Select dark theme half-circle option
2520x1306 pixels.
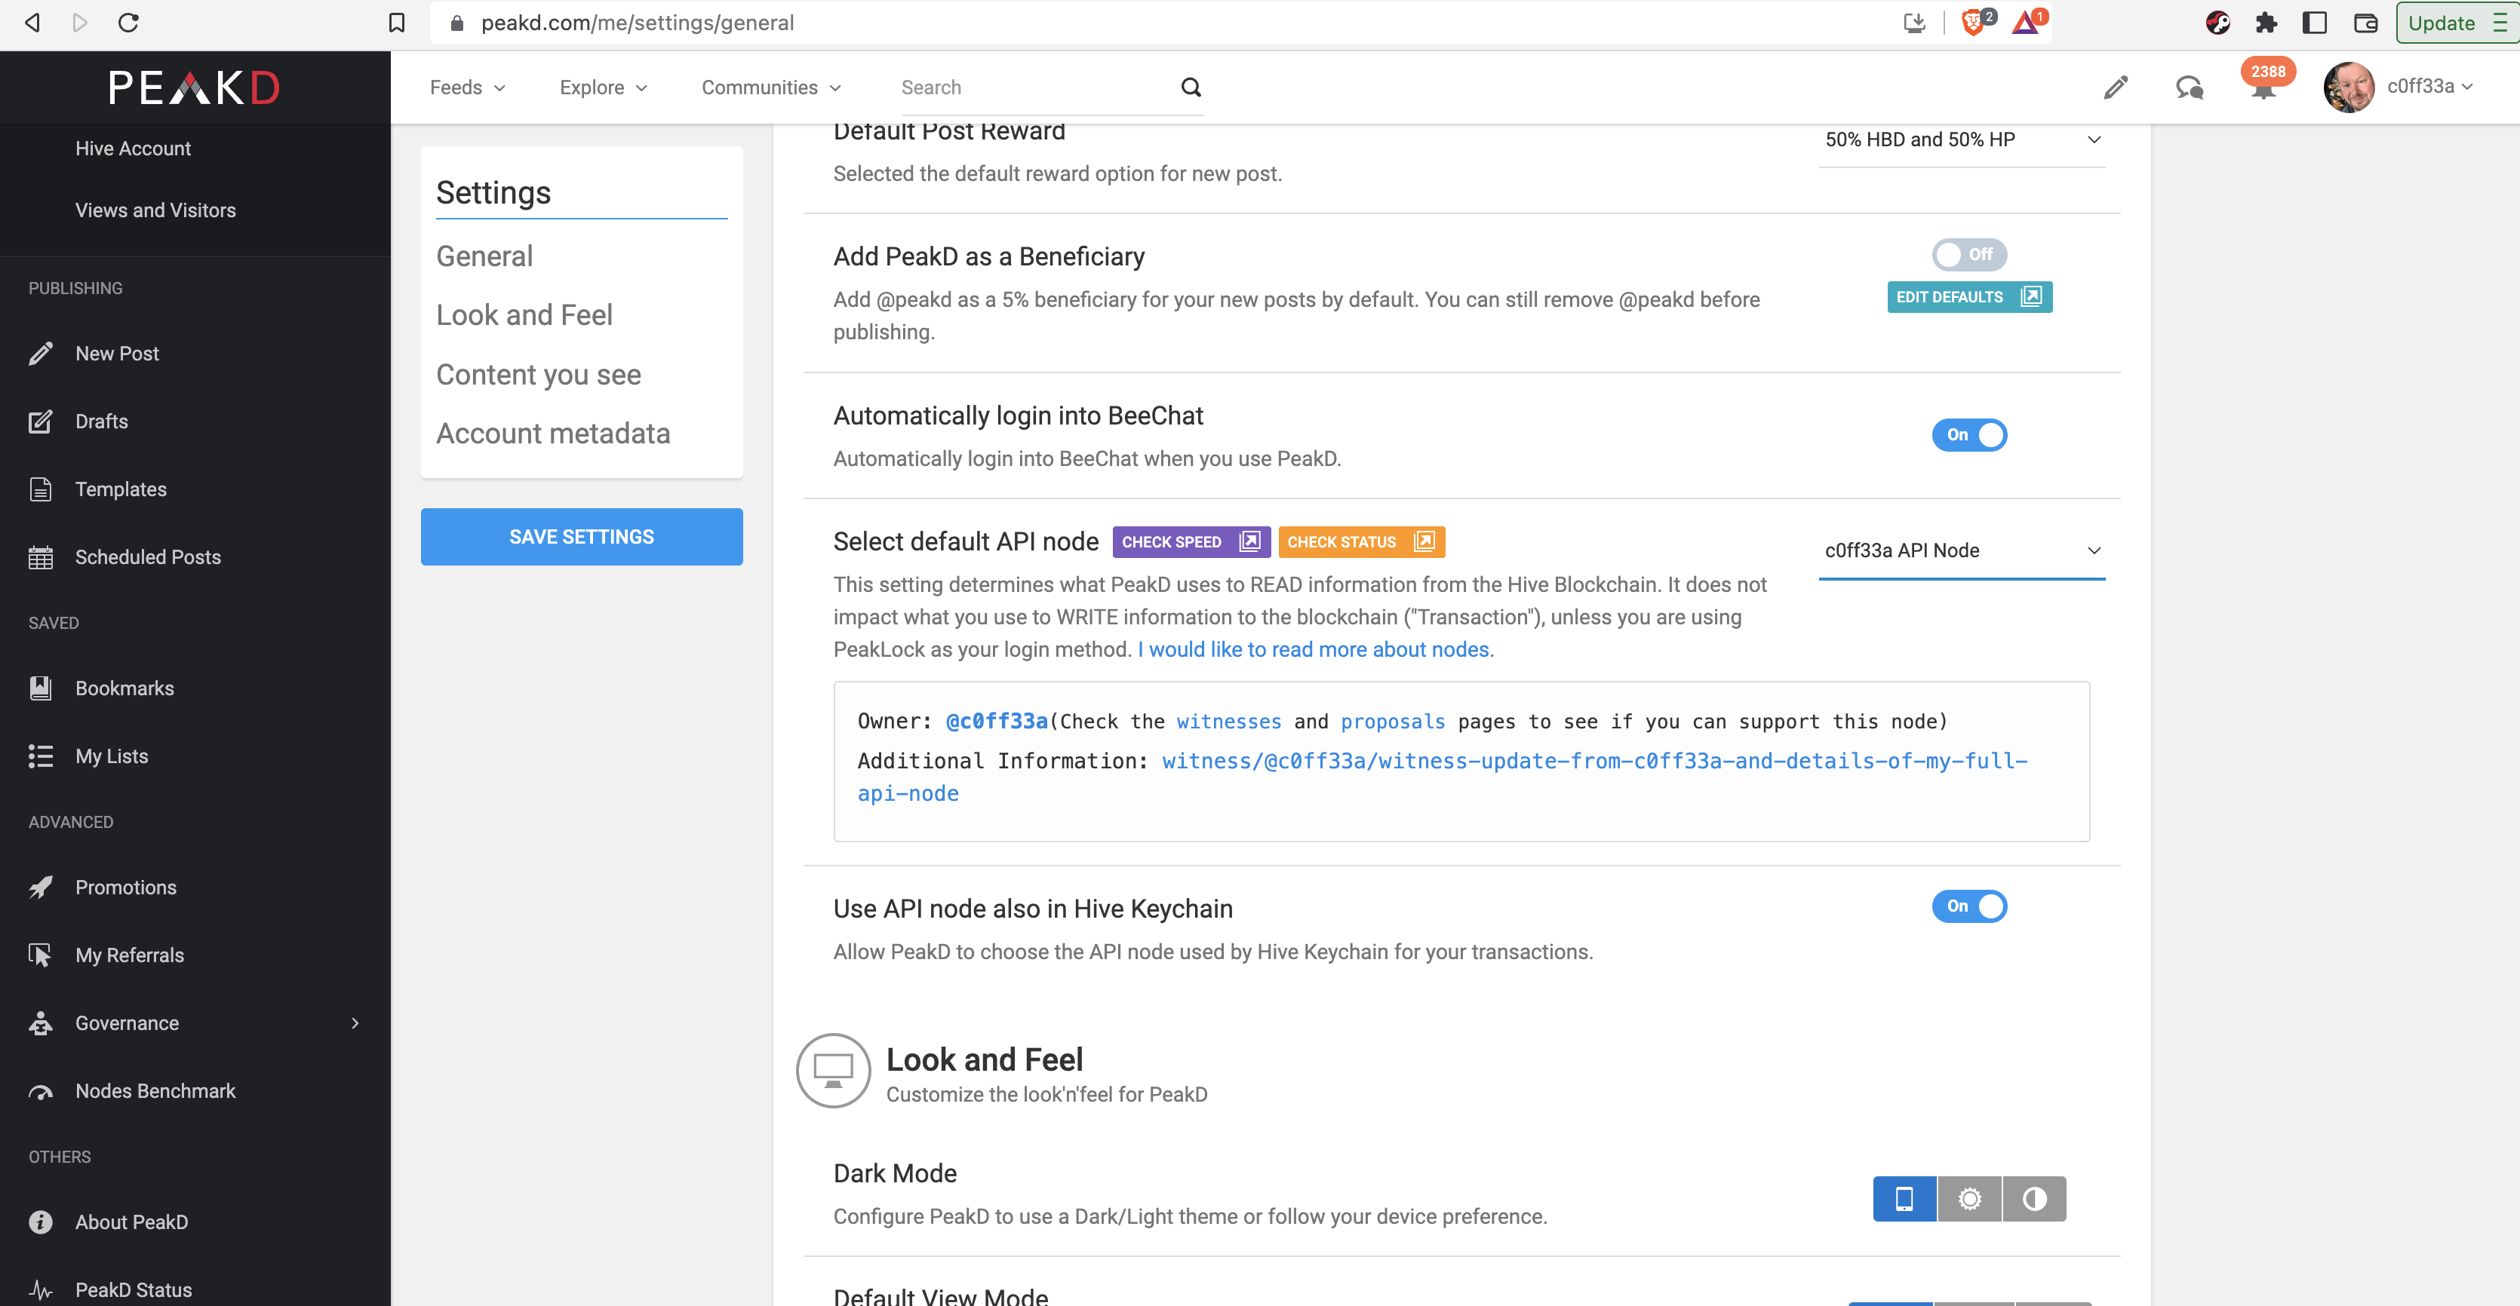click(2034, 1198)
